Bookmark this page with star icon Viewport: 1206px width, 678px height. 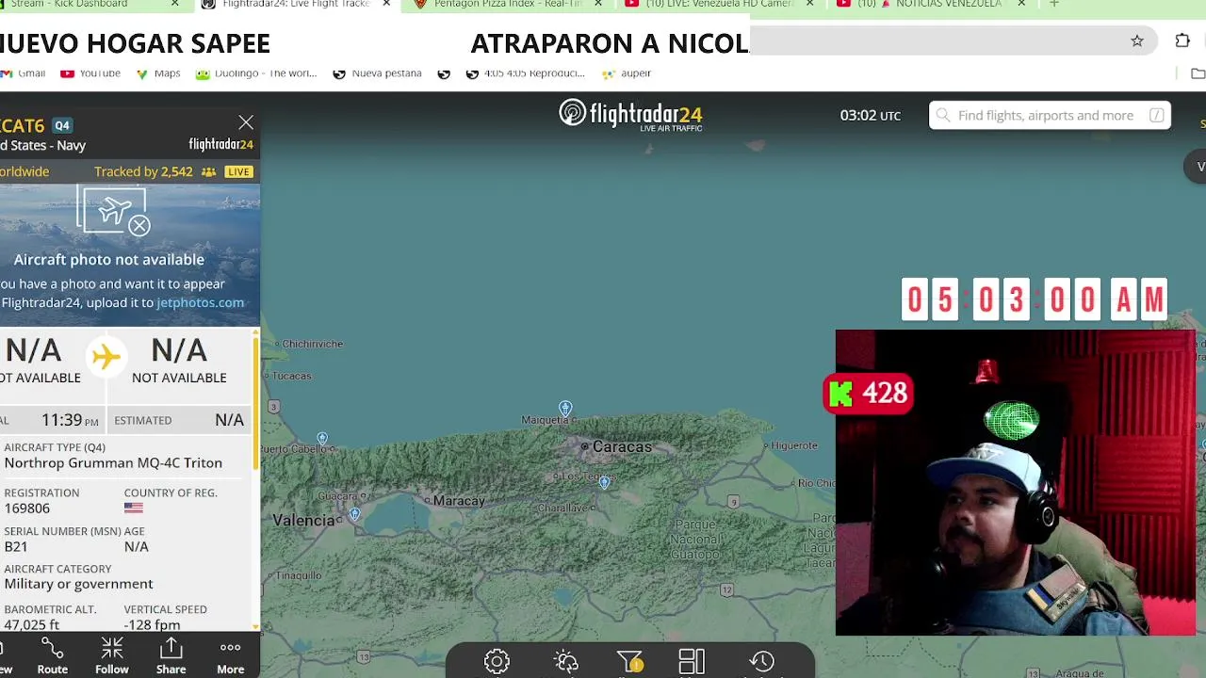pyautogui.click(x=1137, y=41)
